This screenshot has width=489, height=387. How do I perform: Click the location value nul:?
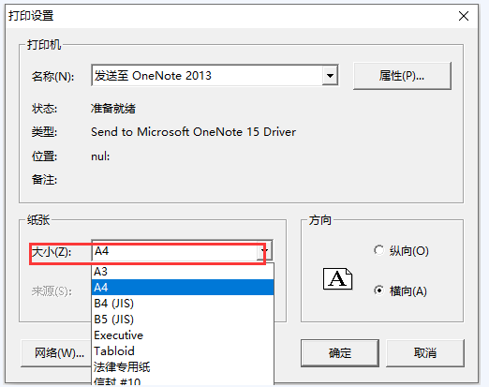click(x=100, y=156)
